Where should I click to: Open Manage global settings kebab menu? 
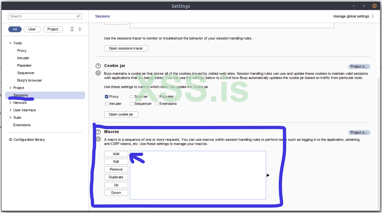click(x=373, y=16)
